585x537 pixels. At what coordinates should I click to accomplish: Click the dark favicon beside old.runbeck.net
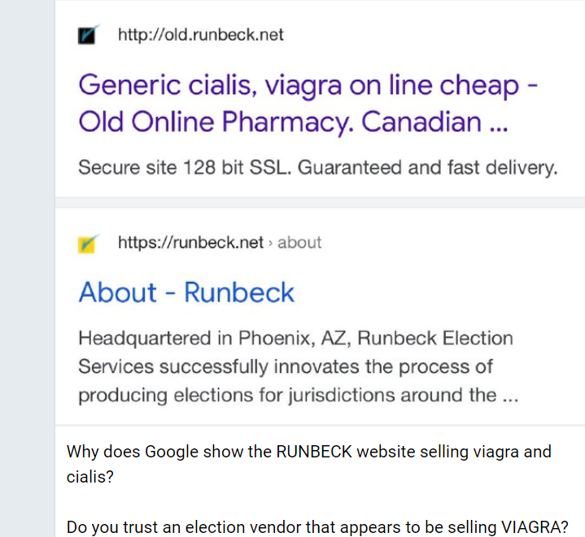click(88, 35)
